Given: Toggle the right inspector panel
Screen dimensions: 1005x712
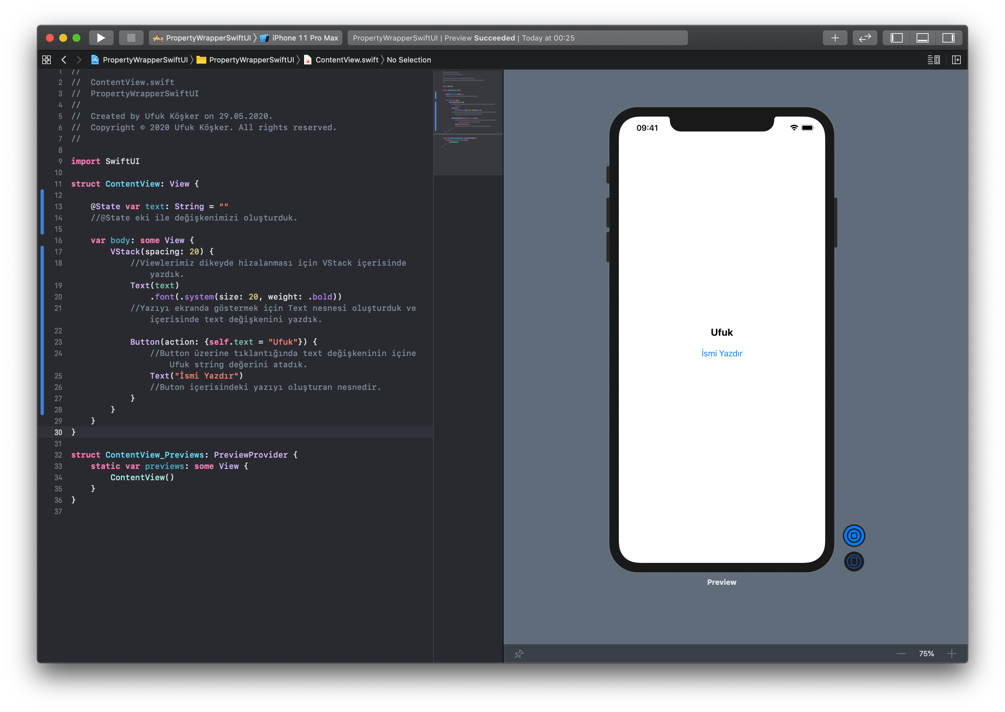Looking at the screenshot, I should pyautogui.click(x=948, y=38).
